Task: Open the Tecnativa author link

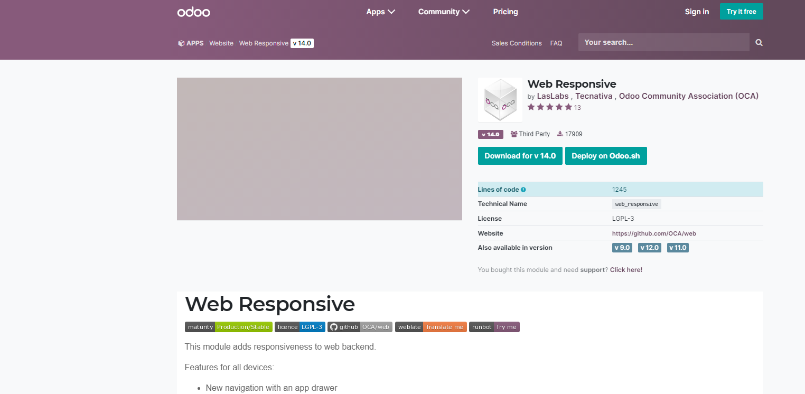Action: 594,96
